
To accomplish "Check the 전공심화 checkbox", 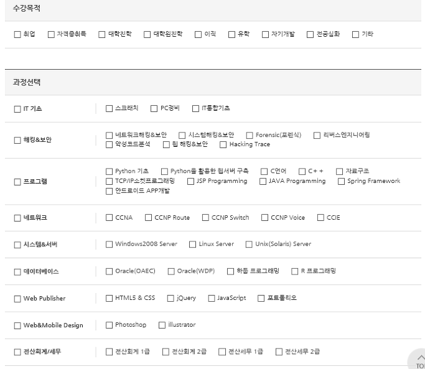I will 310,34.
